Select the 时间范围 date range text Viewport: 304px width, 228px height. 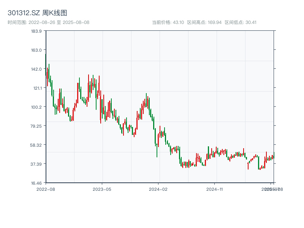pyautogui.click(x=48, y=22)
